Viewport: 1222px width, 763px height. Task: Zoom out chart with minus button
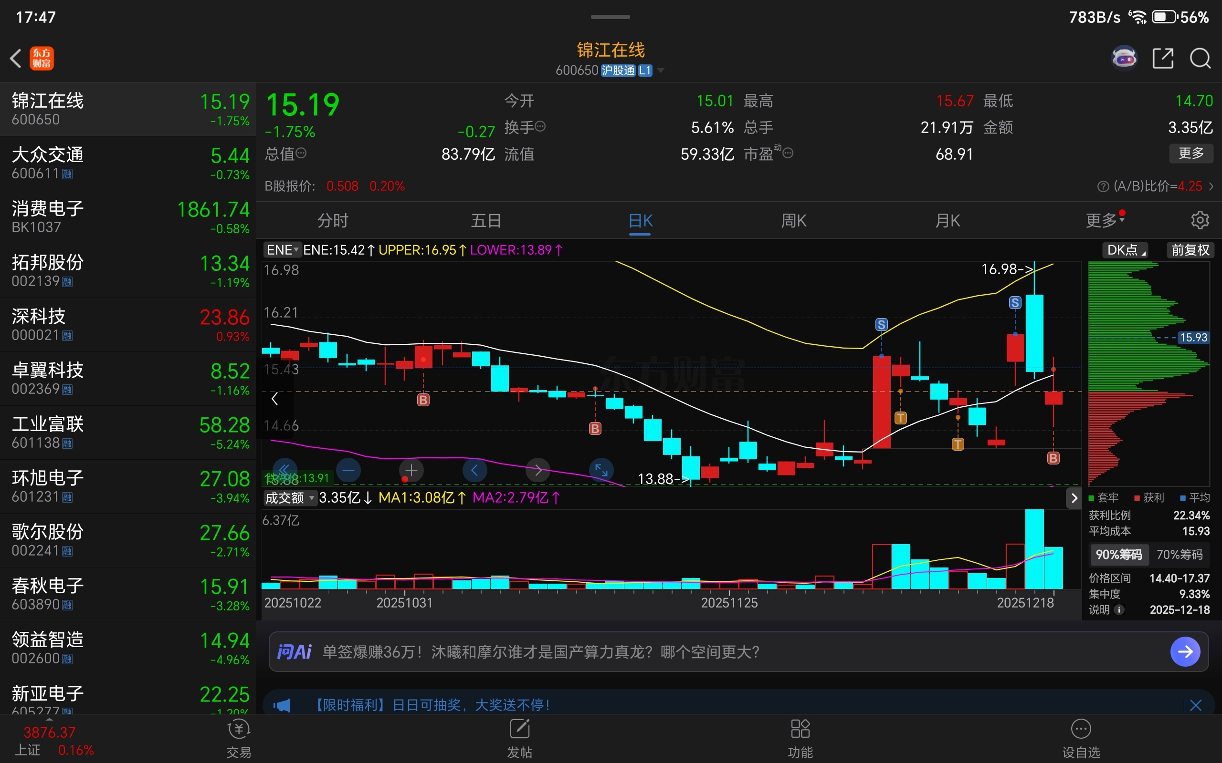[x=348, y=470]
